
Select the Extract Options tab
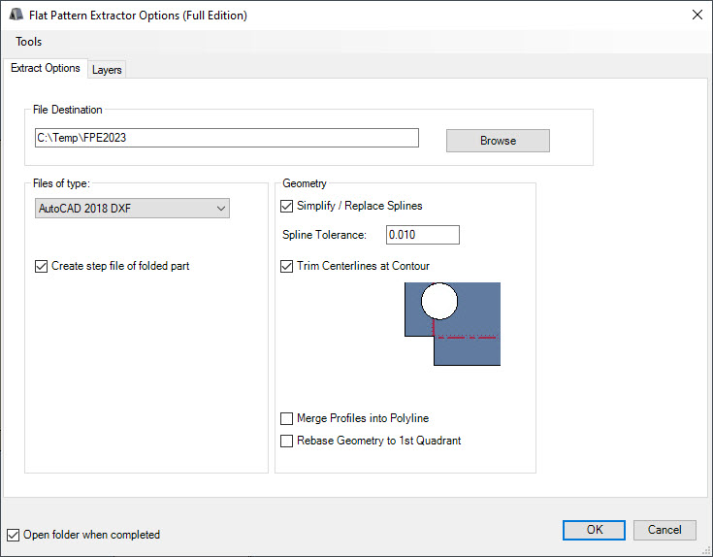point(46,68)
